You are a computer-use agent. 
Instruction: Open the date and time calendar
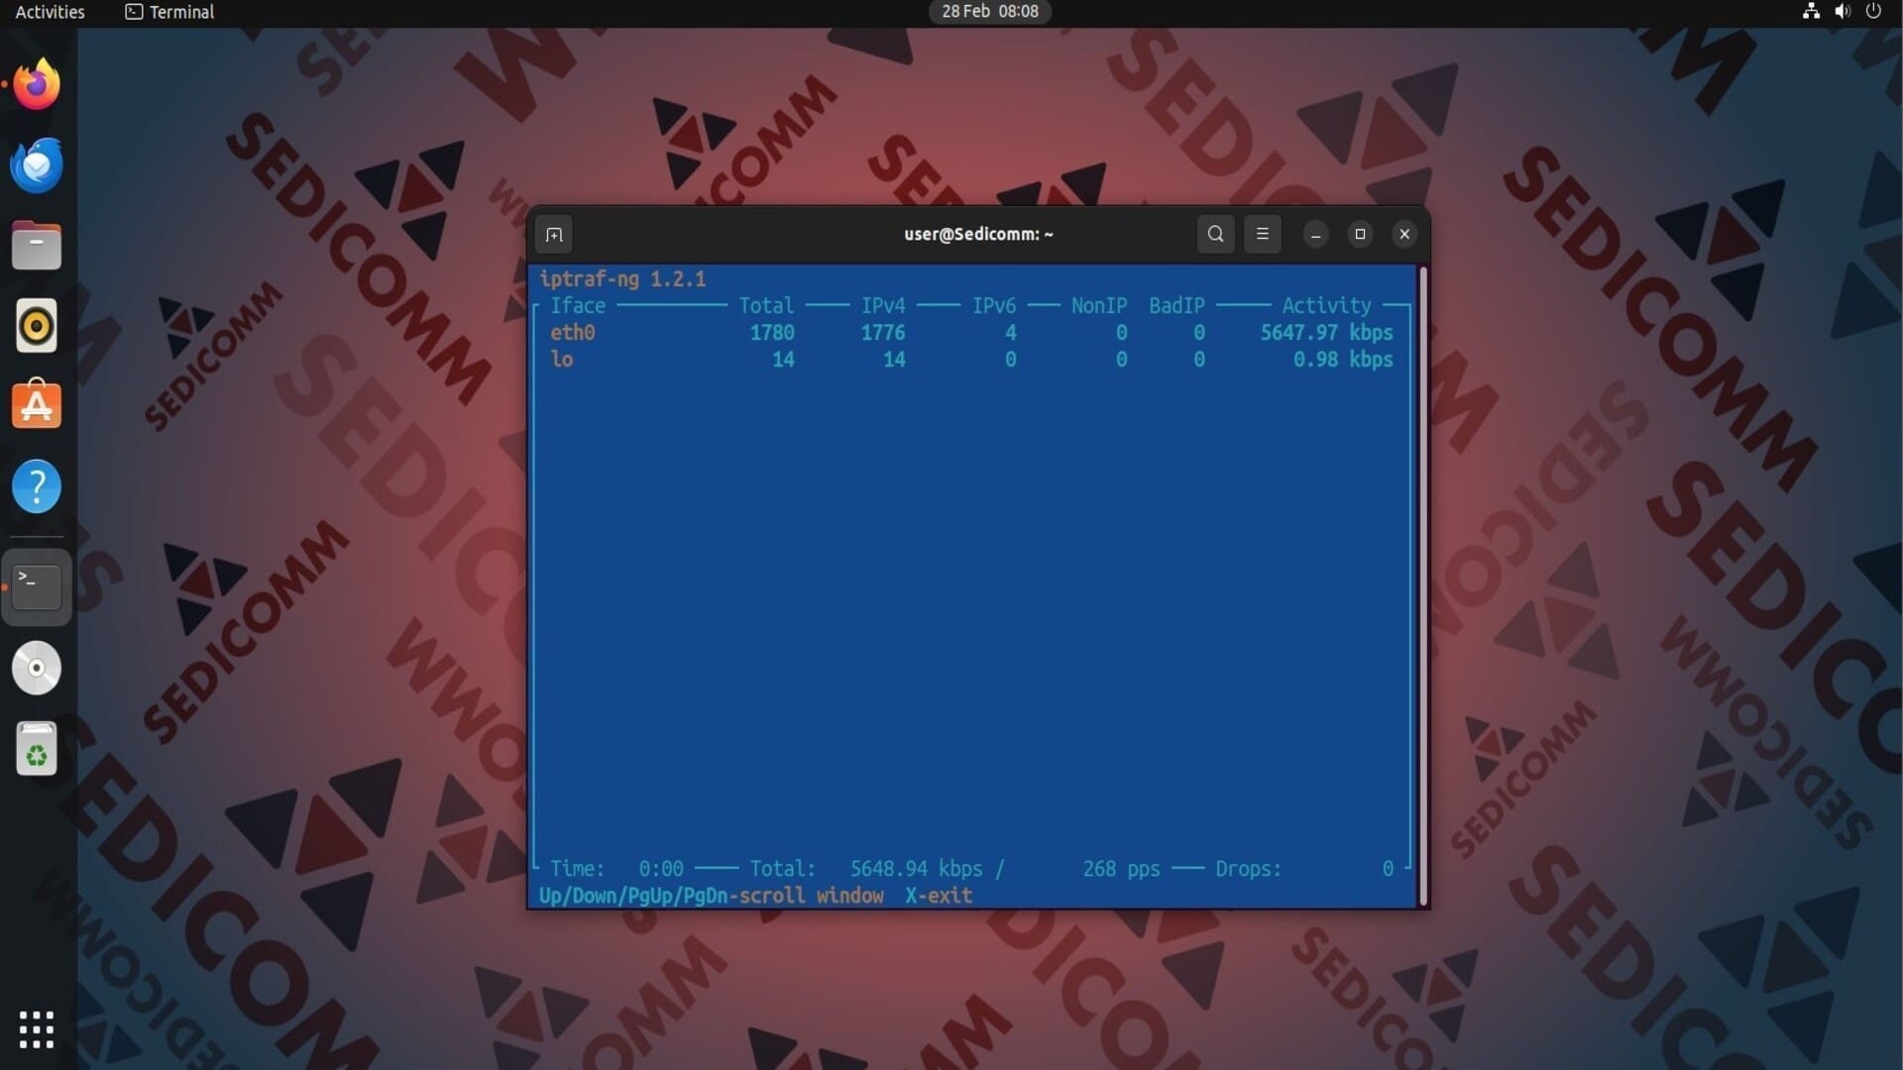tap(989, 12)
